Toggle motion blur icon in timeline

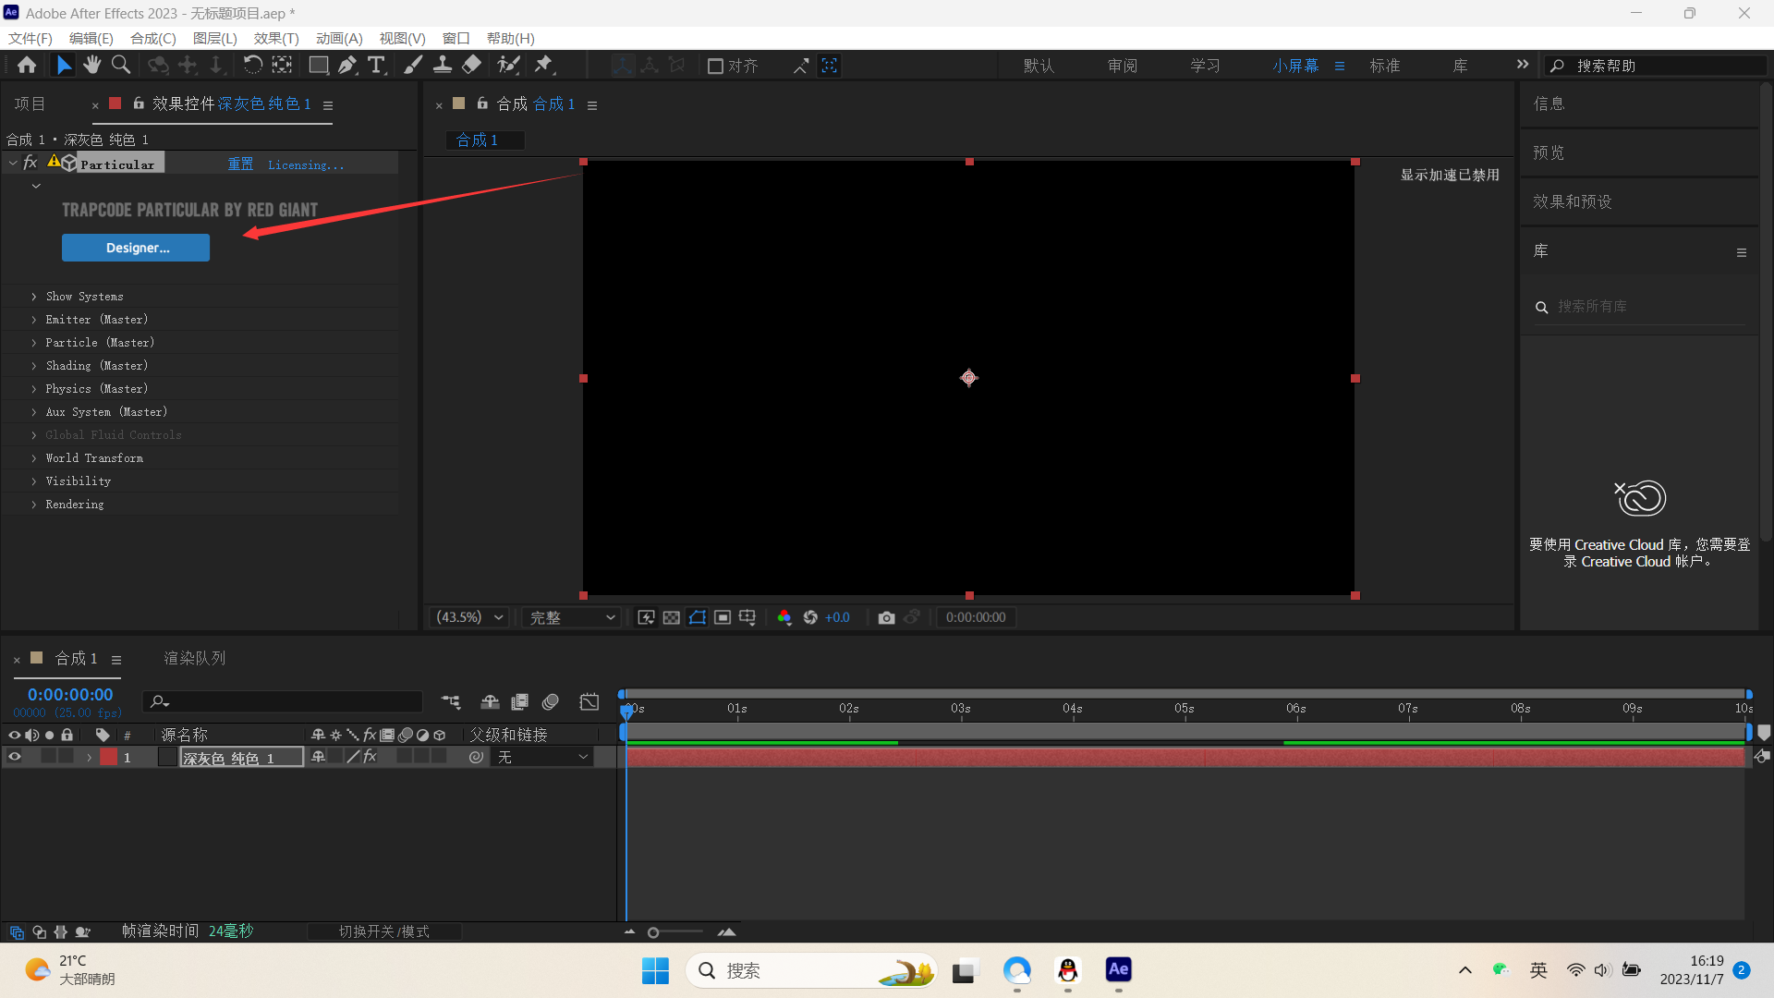click(551, 702)
